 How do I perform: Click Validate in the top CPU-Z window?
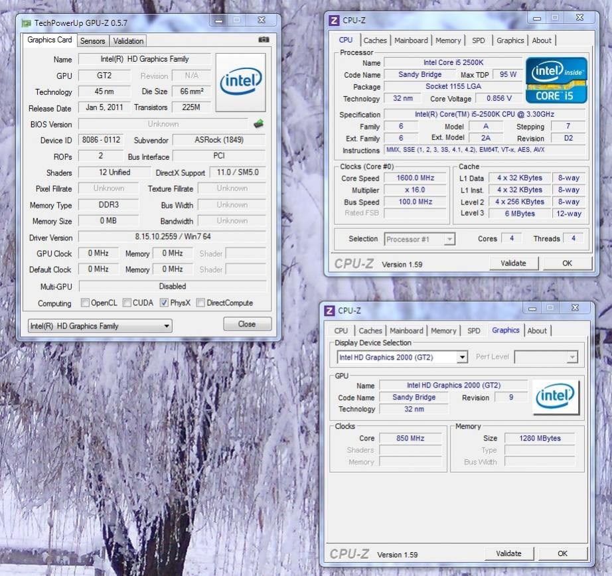[513, 263]
